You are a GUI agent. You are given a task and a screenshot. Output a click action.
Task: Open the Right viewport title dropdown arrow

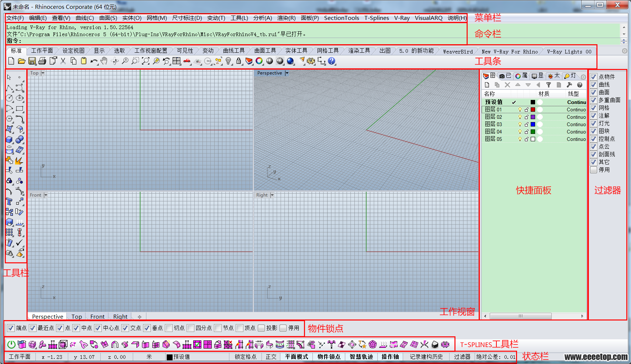click(272, 195)
